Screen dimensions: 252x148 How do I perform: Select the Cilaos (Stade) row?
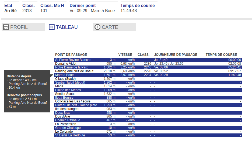(148, 79)
